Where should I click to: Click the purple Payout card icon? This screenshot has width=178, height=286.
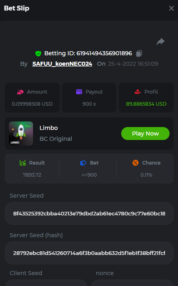click(x=79, y=92)
